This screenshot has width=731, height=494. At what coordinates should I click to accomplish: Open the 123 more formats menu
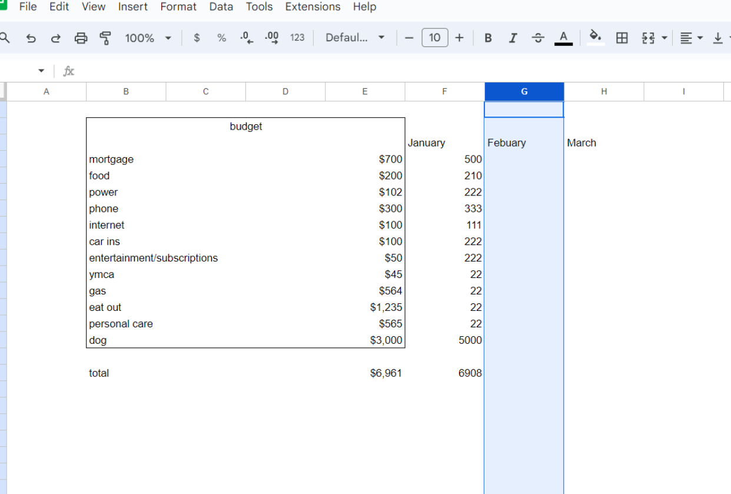click(297, 38)
